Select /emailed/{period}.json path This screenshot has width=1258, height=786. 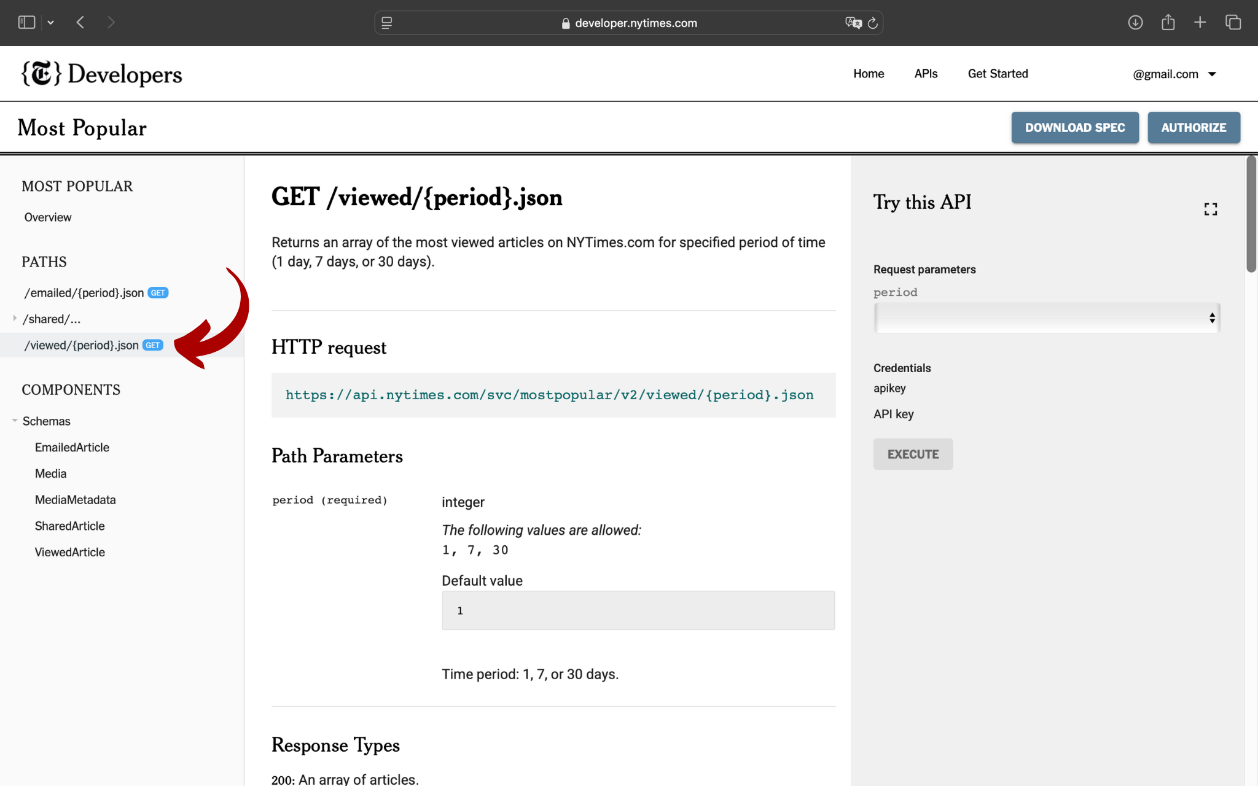click(x=84, y=293)
